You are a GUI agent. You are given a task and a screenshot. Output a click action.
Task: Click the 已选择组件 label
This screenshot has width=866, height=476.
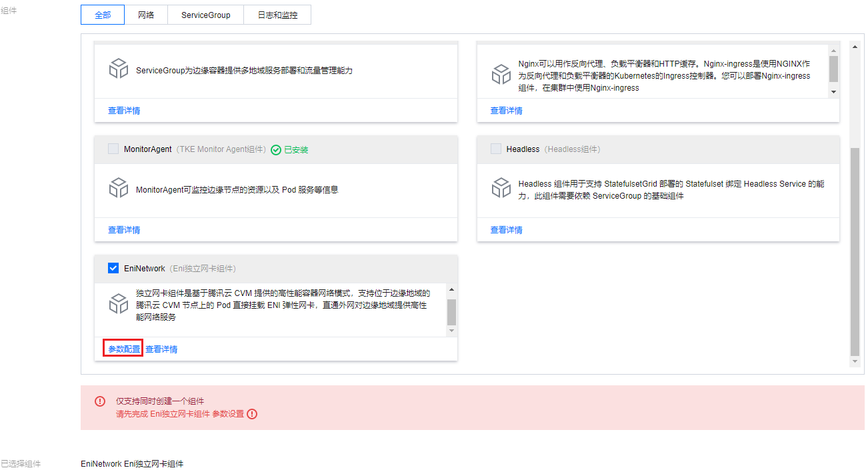click(x=21, y=463)
